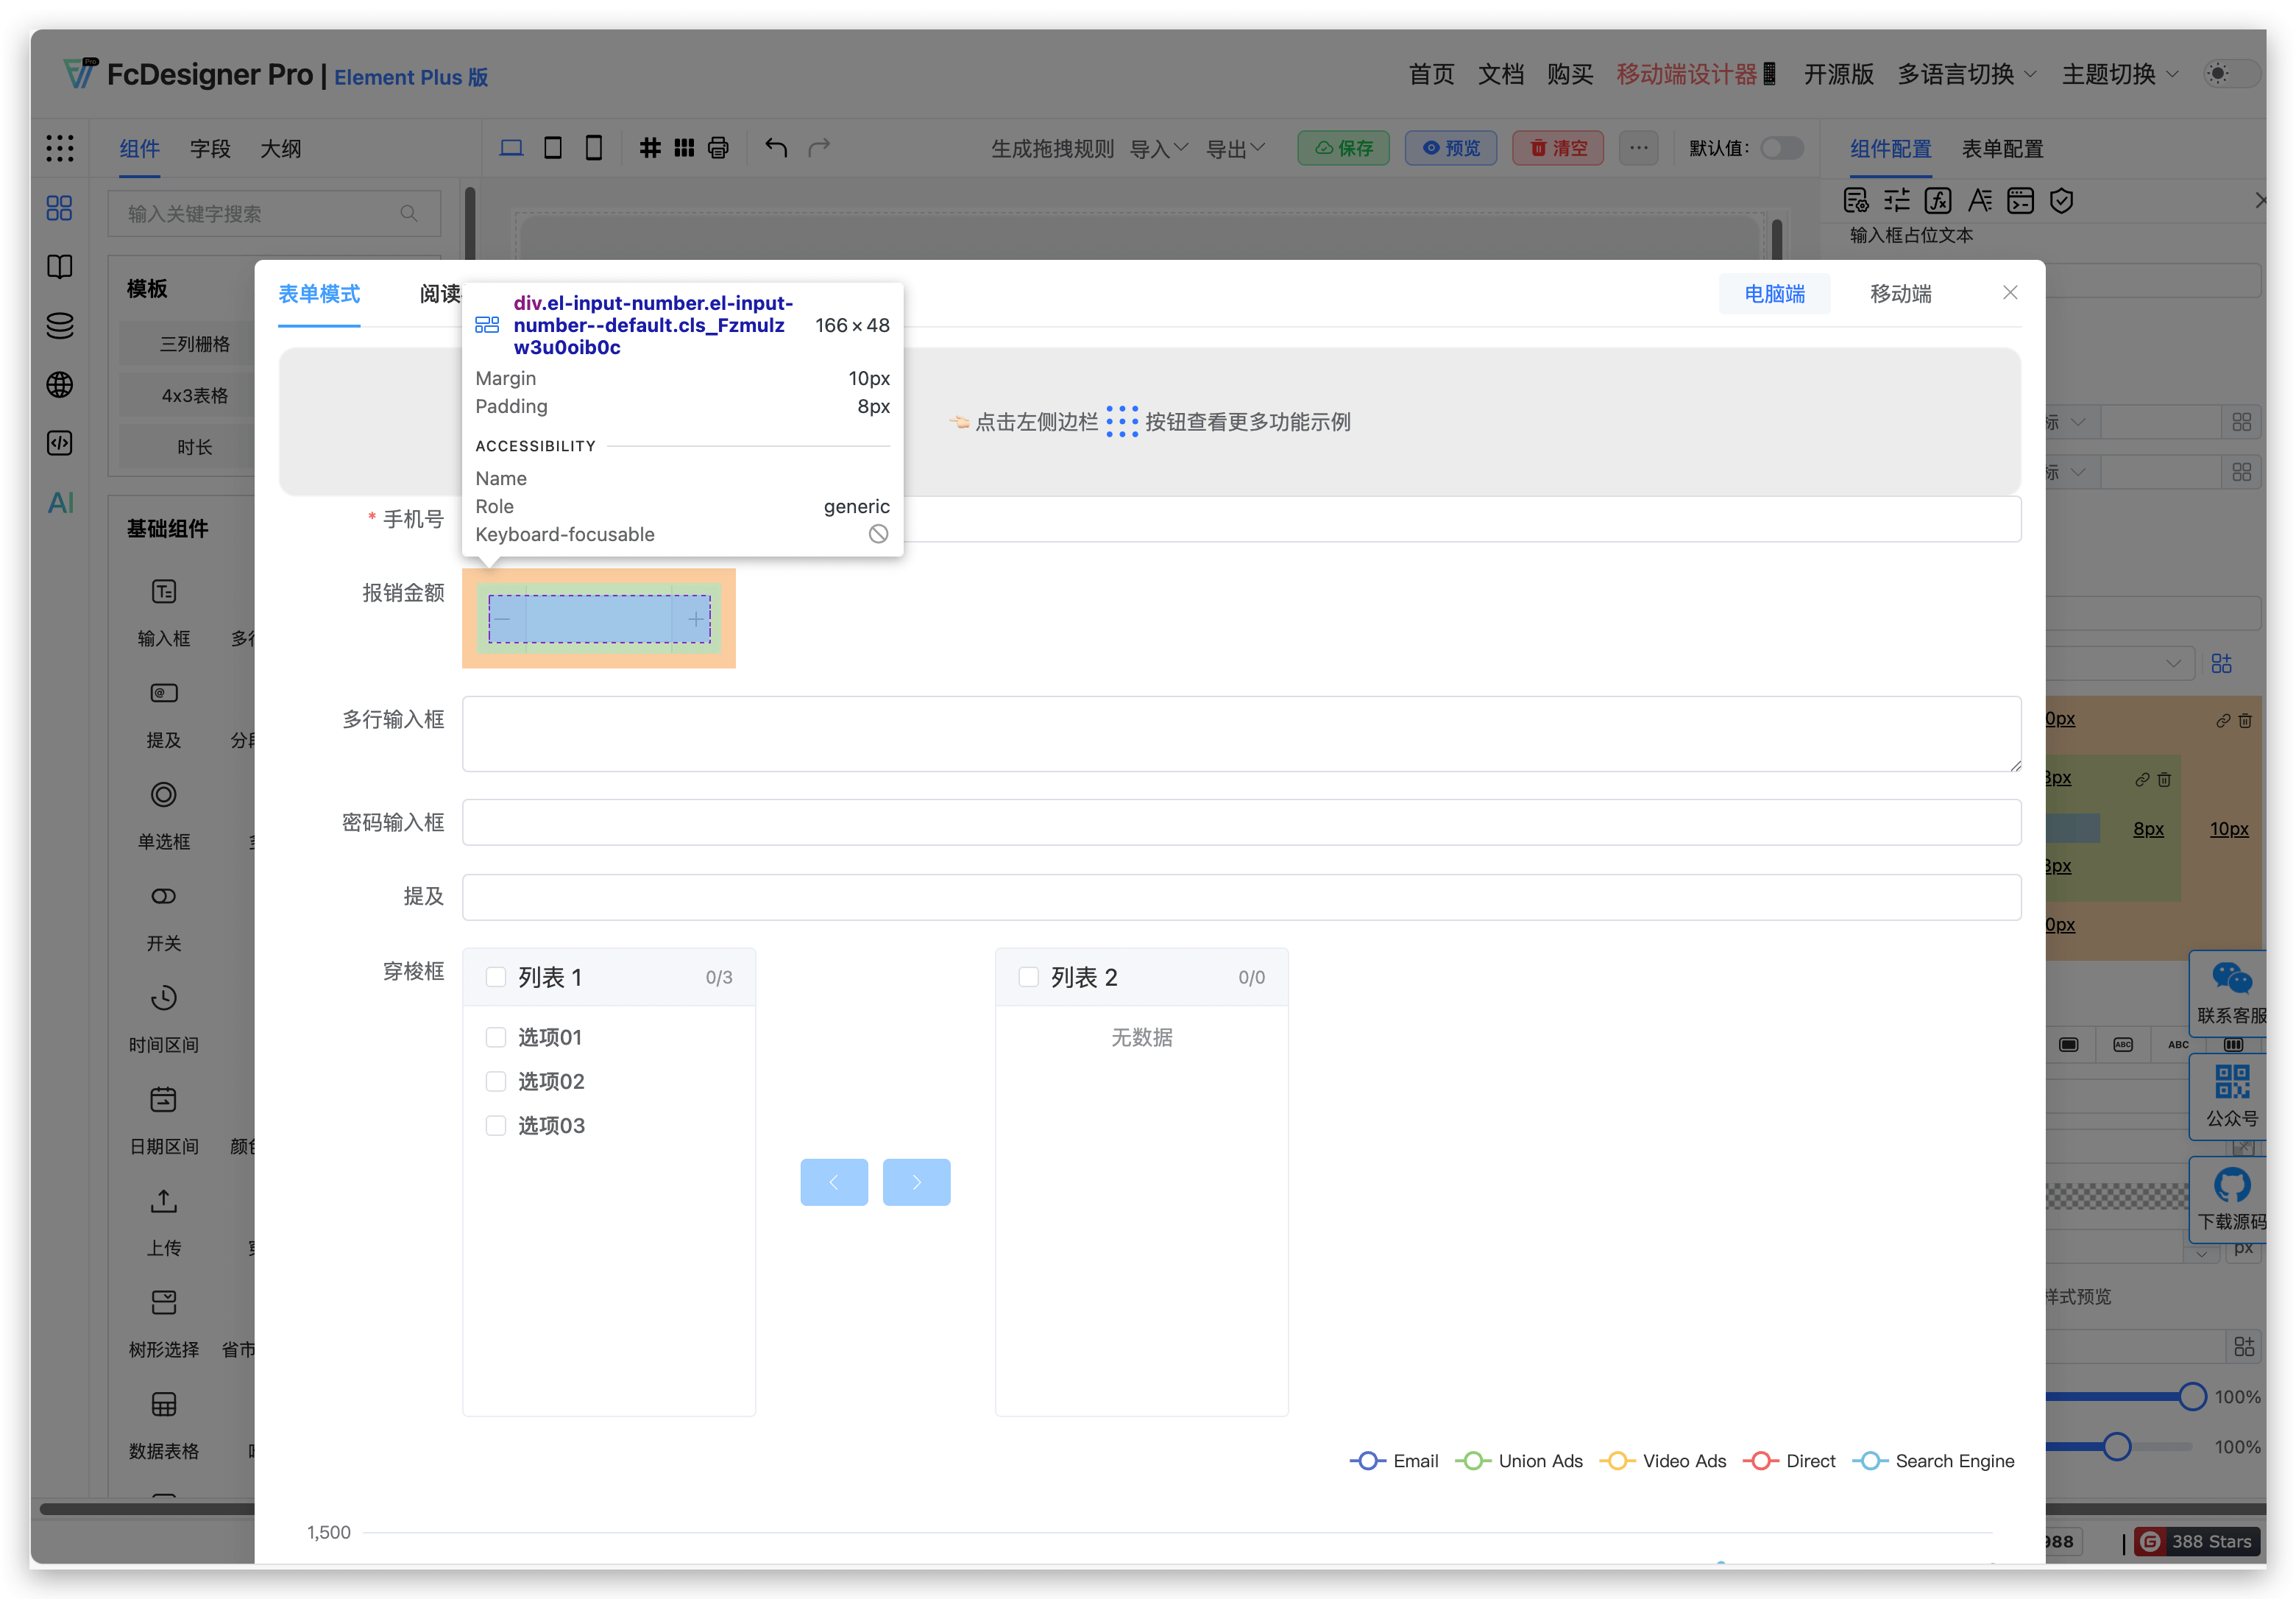The image size is (2296, 1599).
Task: Click the undo arrow icon
Action: [x=776, y=148]
